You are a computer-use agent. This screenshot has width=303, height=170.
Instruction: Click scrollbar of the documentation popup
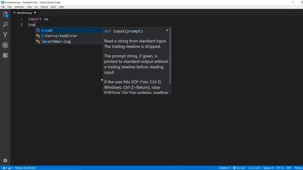click(x=170, y=56)
